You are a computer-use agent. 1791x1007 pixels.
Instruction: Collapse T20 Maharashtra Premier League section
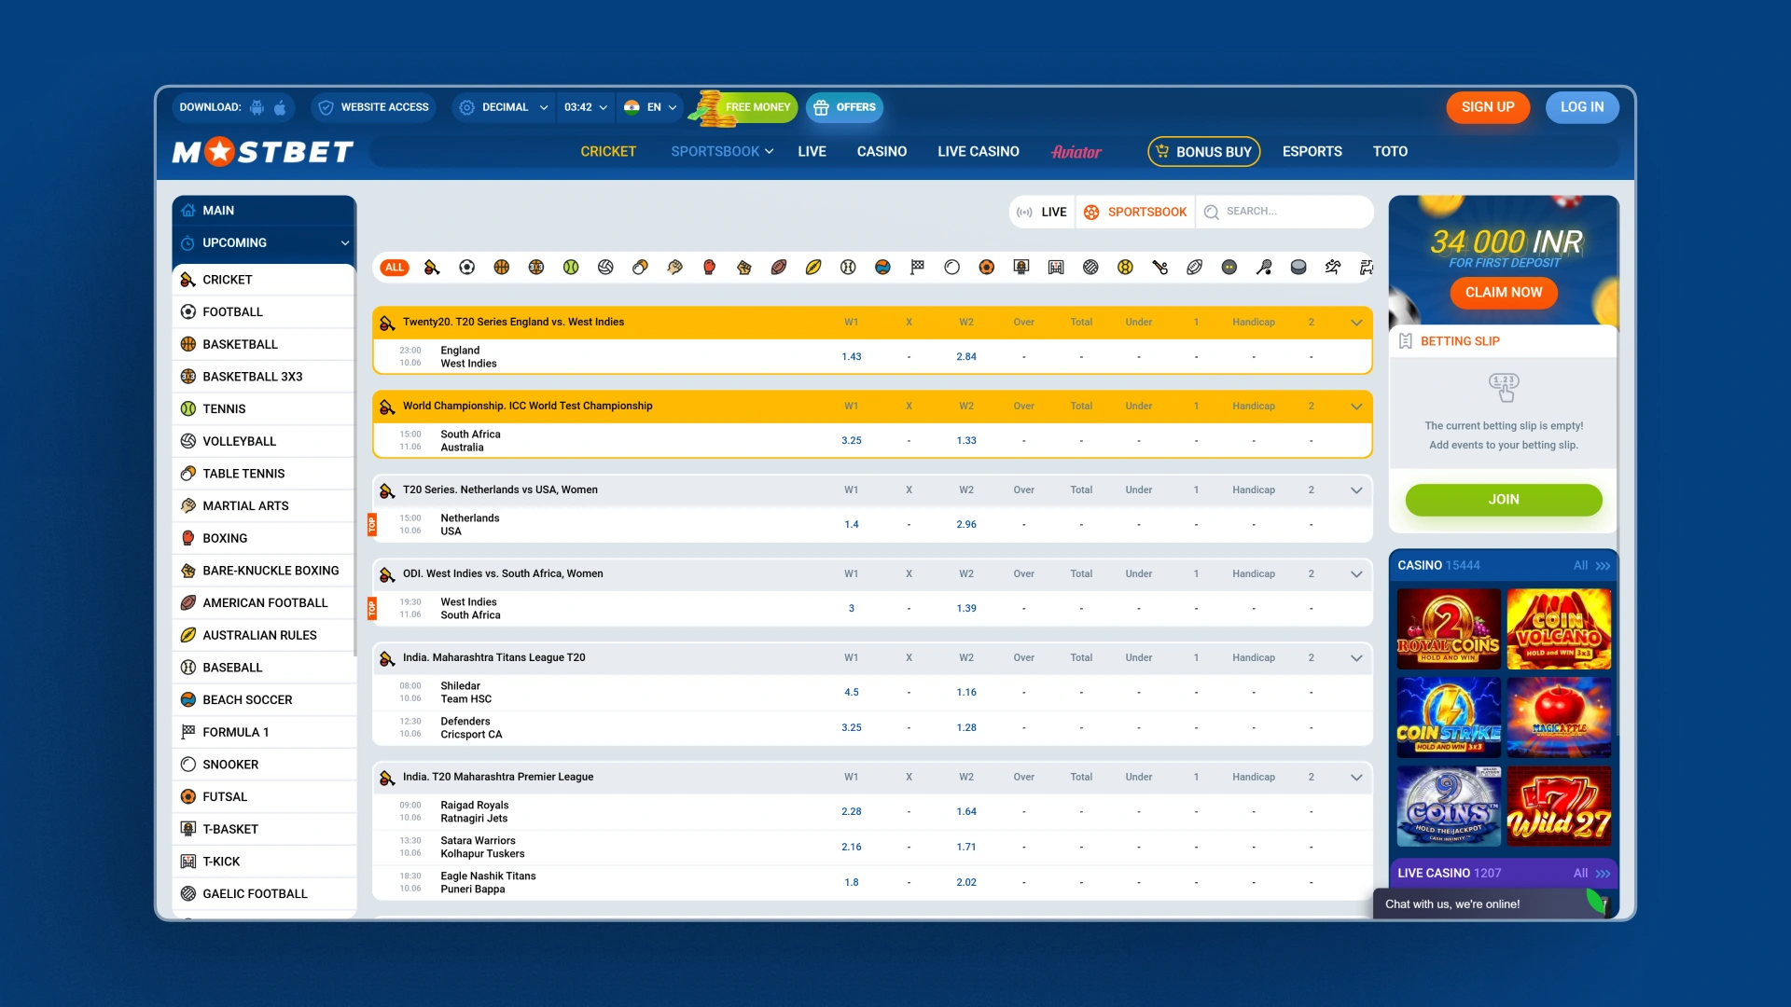coord(1356,778)
